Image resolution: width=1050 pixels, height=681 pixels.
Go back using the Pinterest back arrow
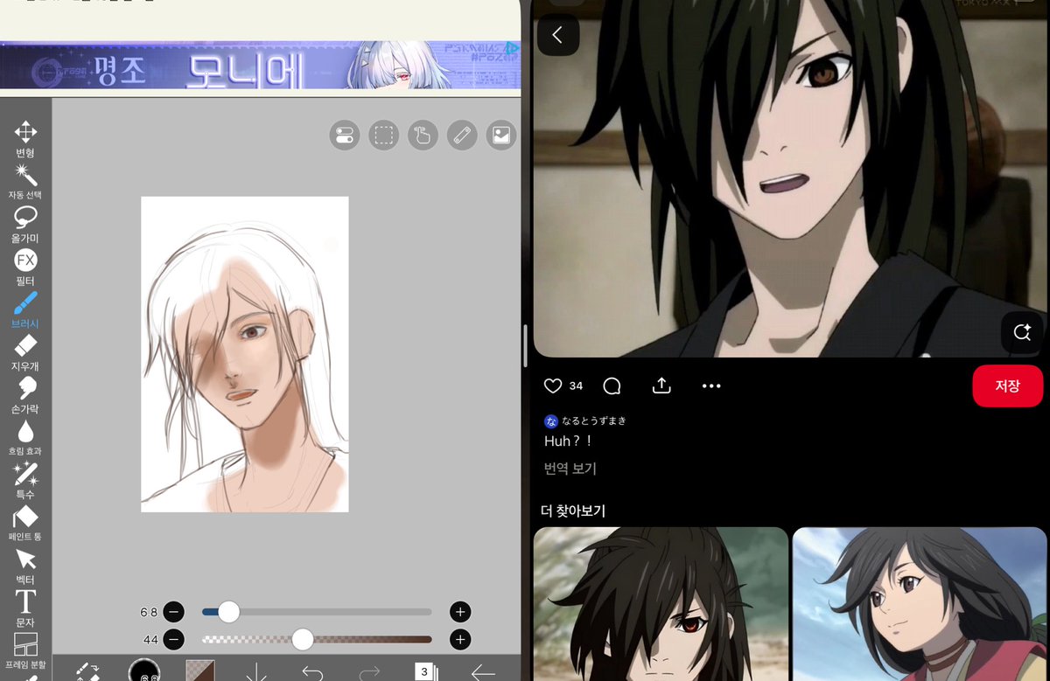point(558,35)
